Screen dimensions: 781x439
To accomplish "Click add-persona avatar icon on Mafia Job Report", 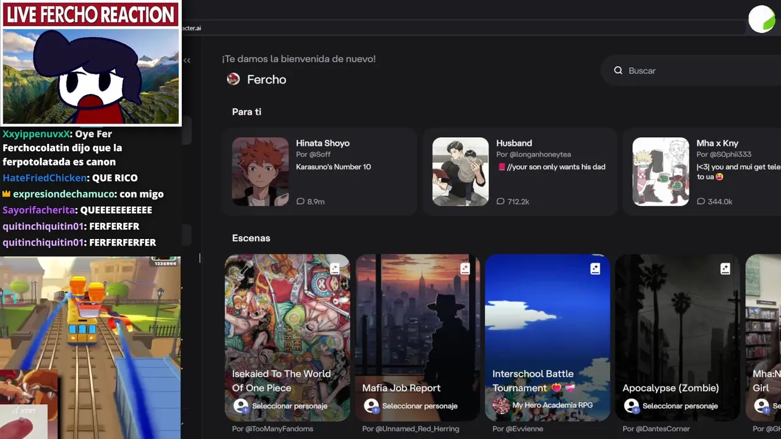I will (371, 406).
